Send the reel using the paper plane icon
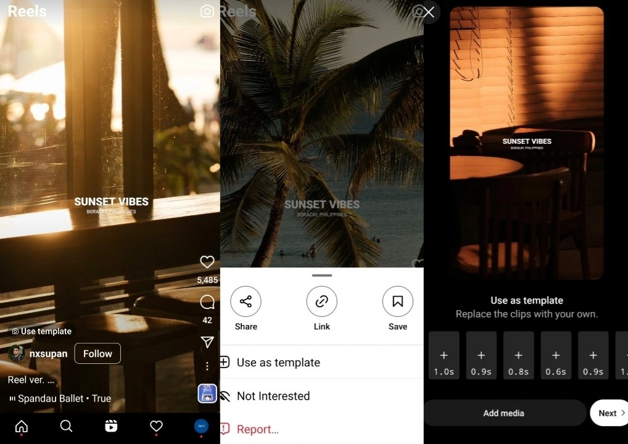The image size is (628, 444). click(x=207, y=342)
